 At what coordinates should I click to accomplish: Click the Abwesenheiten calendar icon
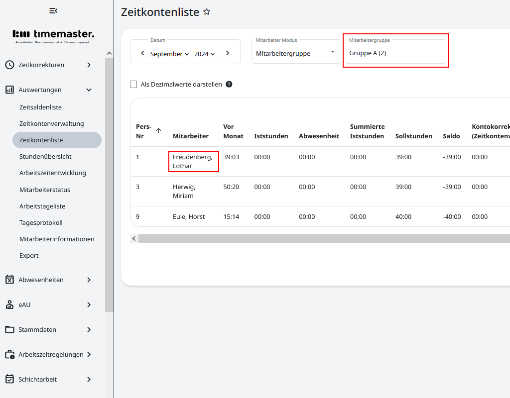[9, 280]
